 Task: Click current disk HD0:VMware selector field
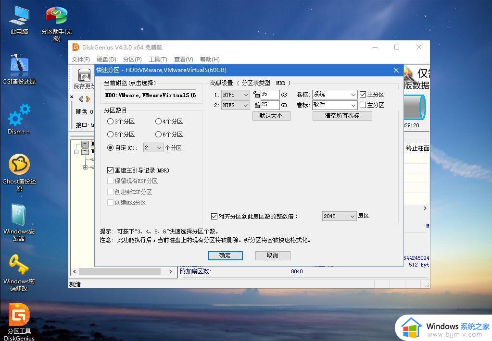[151, 95]
